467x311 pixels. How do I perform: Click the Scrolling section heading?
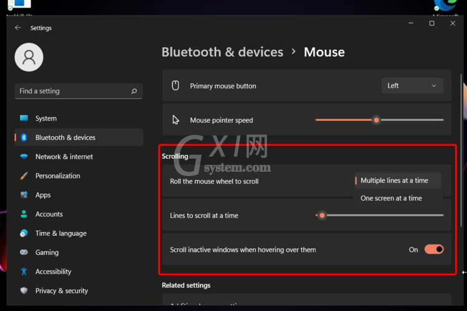point(175,156)
